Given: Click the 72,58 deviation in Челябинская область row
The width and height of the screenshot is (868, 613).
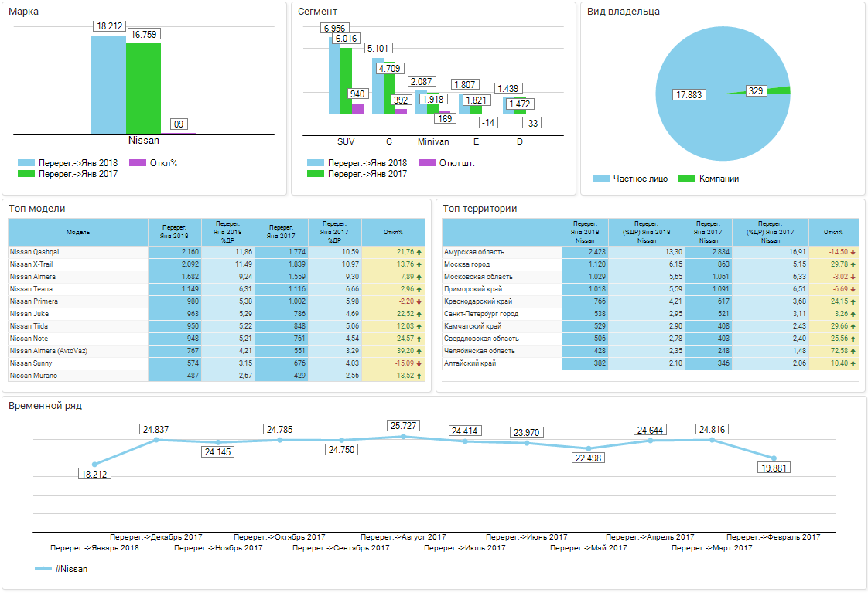Looking at the screenshot, I should click(839, 351).
